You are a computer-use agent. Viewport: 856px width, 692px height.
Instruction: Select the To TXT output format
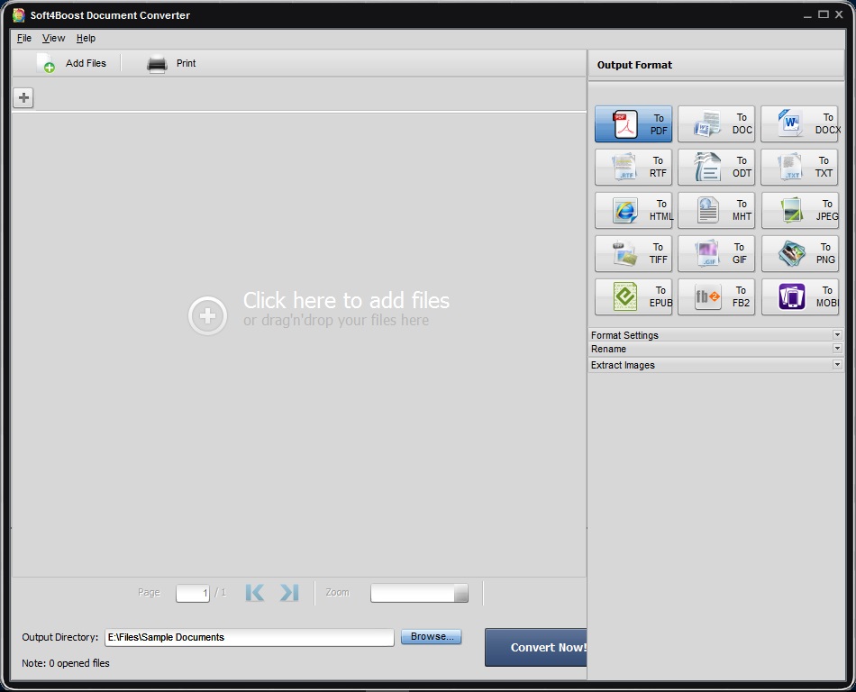tap(799, 167)
